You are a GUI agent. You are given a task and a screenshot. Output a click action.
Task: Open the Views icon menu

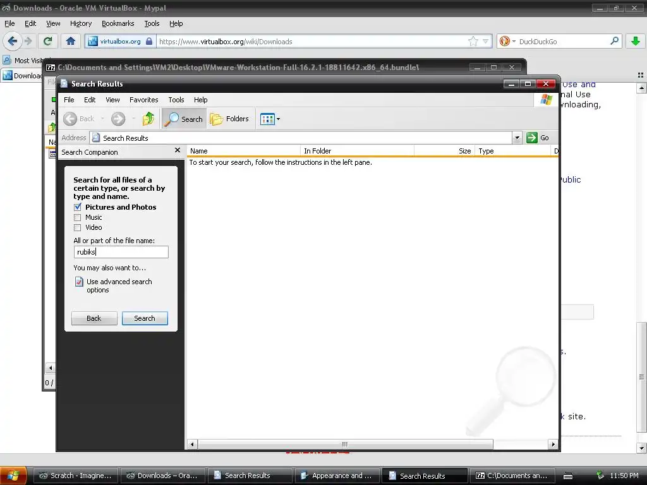270,119
